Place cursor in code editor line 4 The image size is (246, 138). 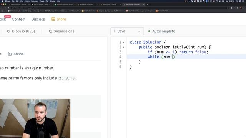pos(186,57)
